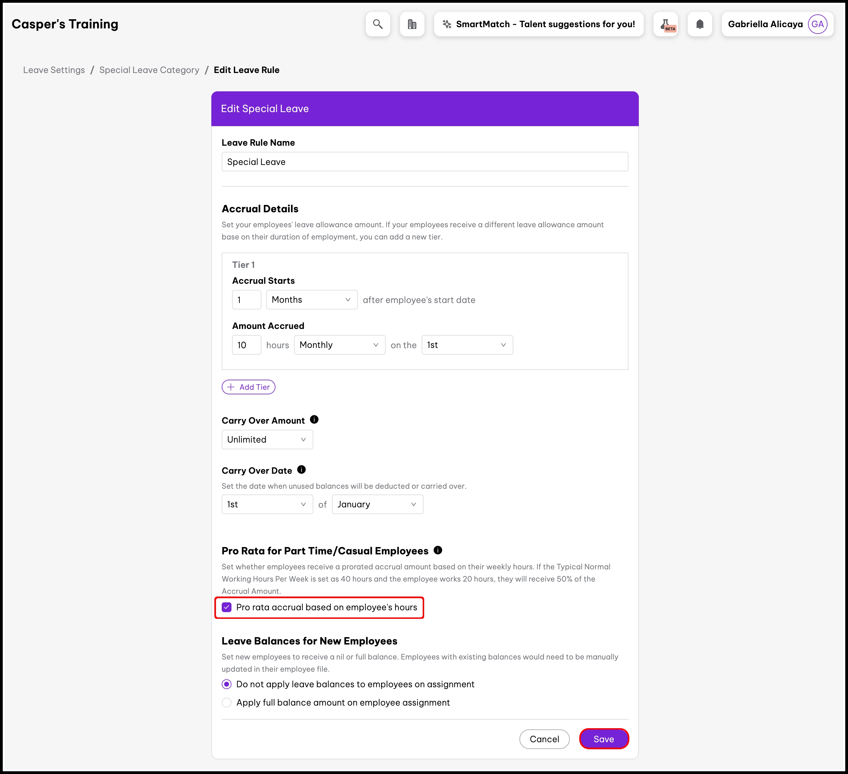Click Carry Over Date info icon
The height and width of the screenshot is (774, 848).
(302, 469)
